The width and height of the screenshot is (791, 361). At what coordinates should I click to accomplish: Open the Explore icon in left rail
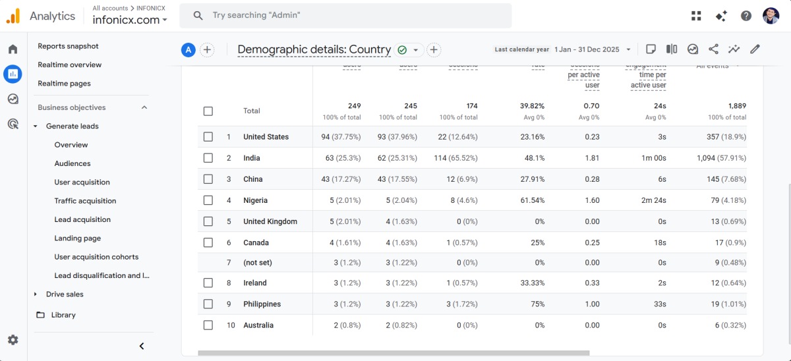coord(13,99)
